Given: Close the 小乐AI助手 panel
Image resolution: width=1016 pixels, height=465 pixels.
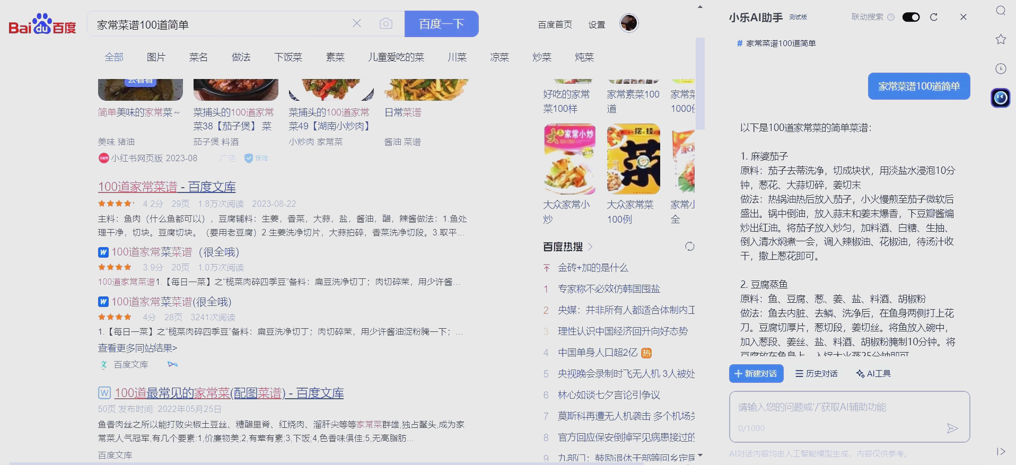Looking at the screenshot, I should click(964, 17).
